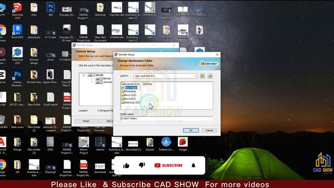Viewport: 334px width, 188px height.
Task: Open the Sketchup desktop folder
Action: click(x=100, y=9)
